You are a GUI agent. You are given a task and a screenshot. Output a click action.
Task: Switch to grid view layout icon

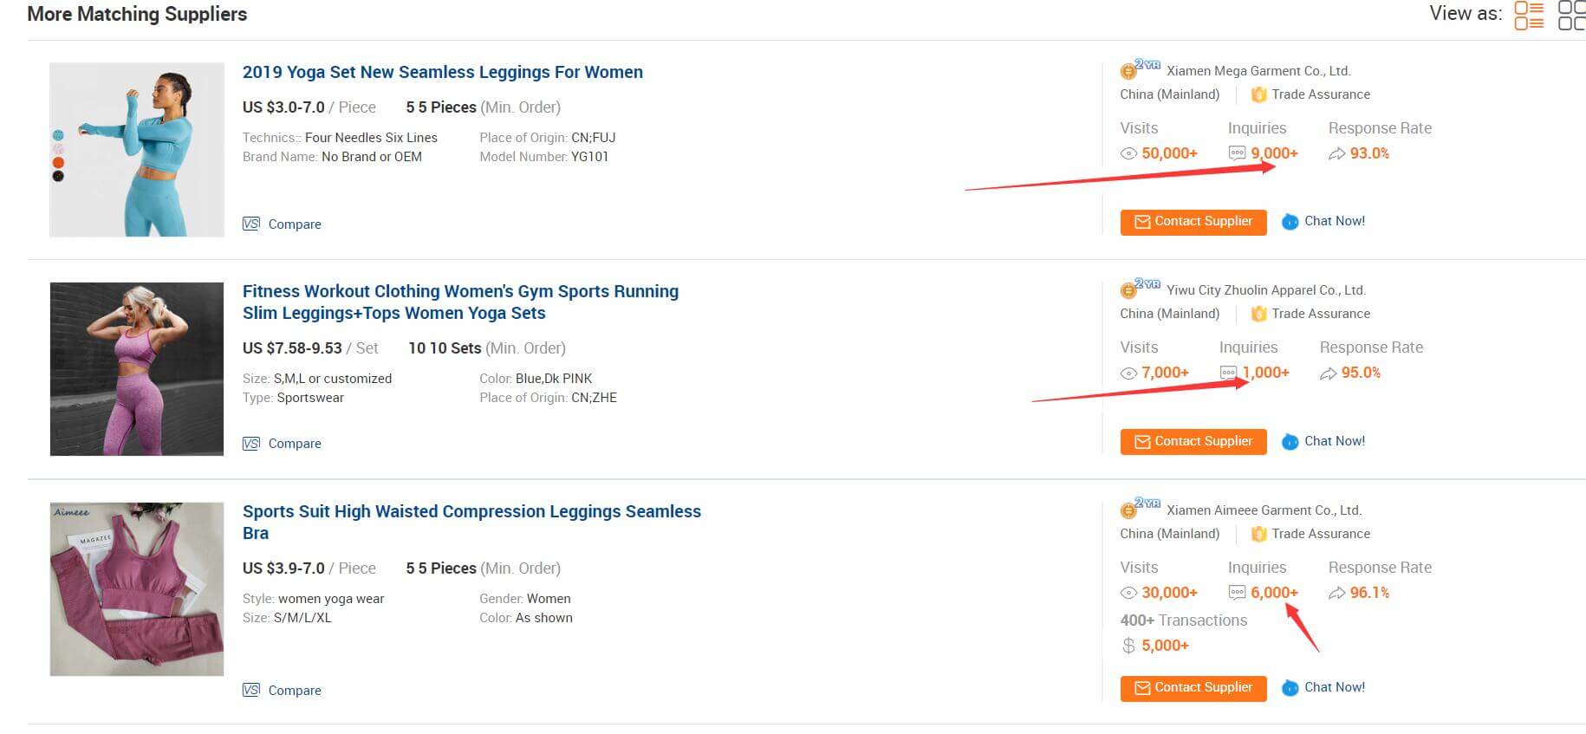pyautogui.click(x=1572, y=16)
